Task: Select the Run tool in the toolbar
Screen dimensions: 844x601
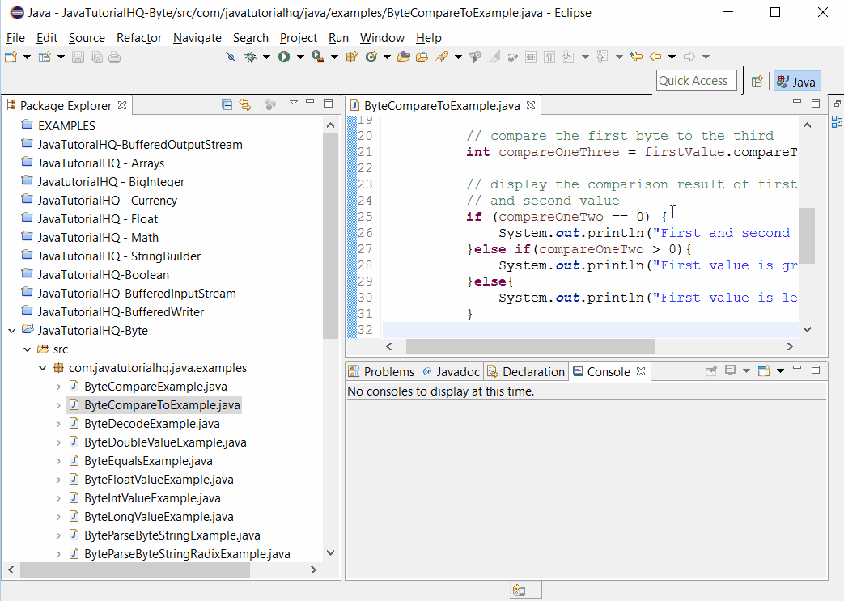Action: (283, 57)
